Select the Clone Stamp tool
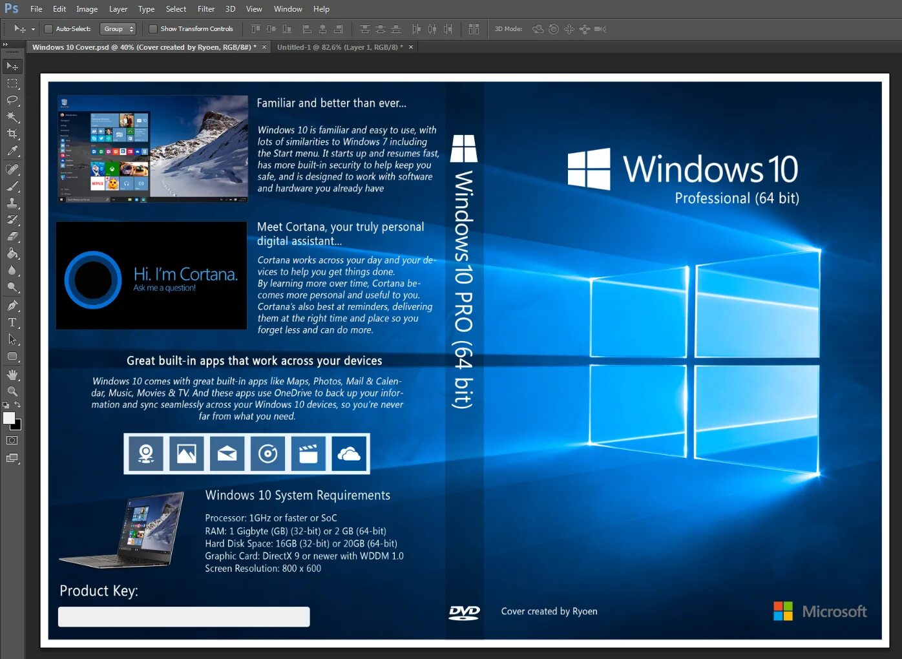The image size is (902, 659). [x=12, y=203]
